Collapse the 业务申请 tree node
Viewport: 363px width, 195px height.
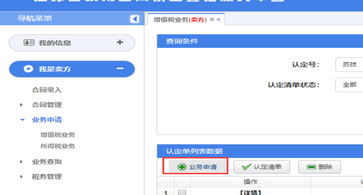[x=22, y=120]
